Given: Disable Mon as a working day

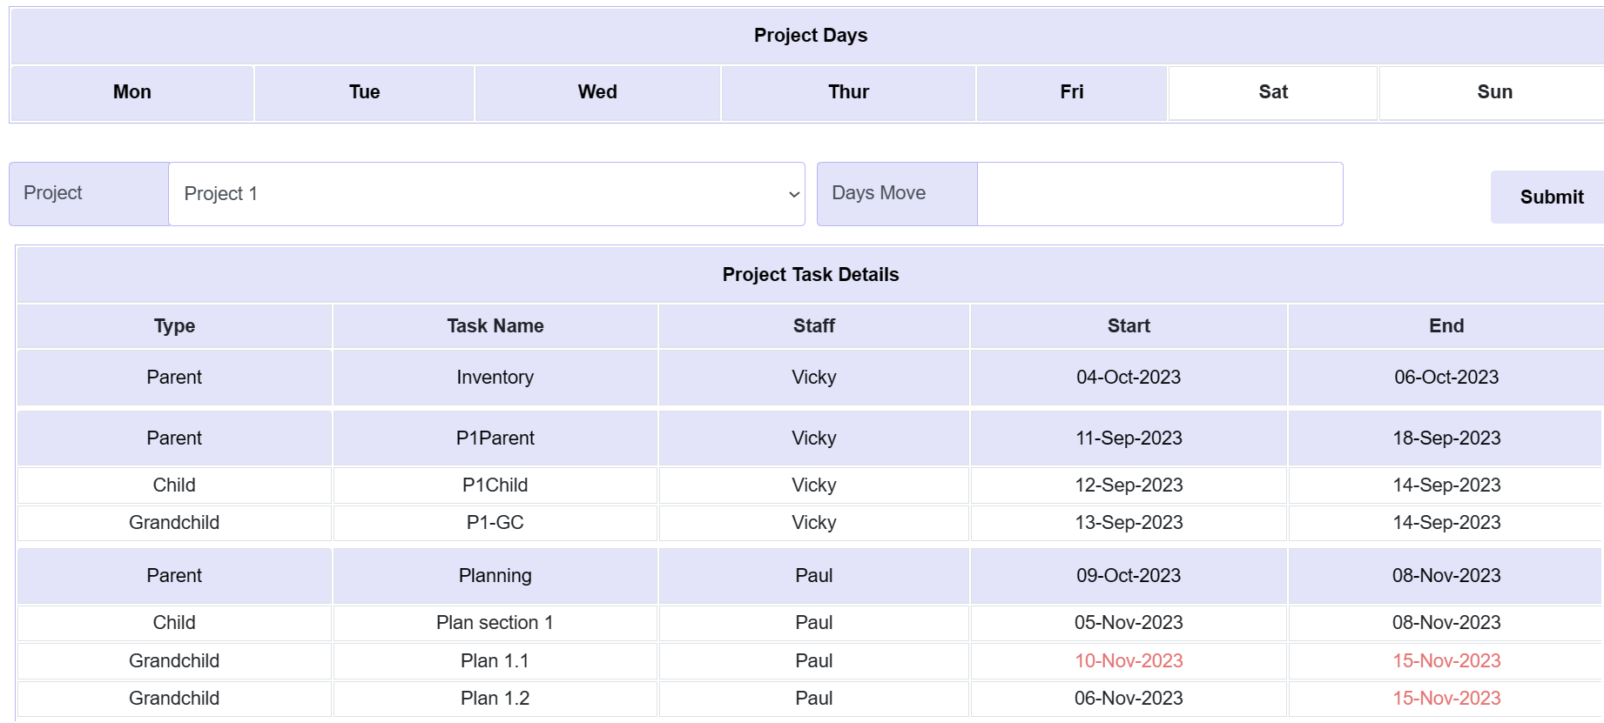Looking at the screenshot, I should 131,91.
